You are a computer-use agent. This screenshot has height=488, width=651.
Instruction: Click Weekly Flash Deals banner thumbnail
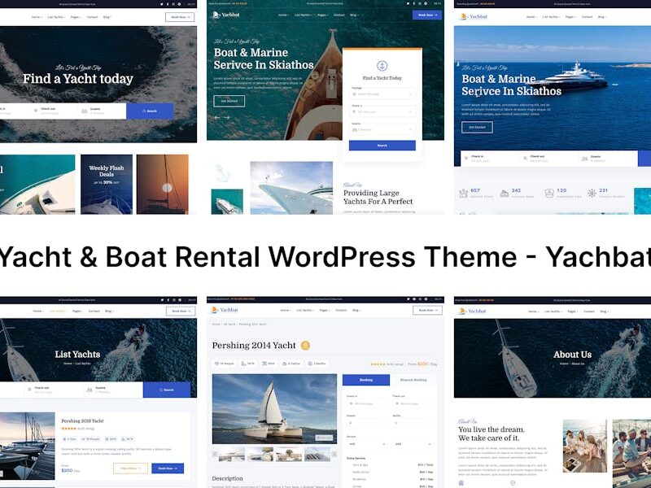click(x=107, y=185)
